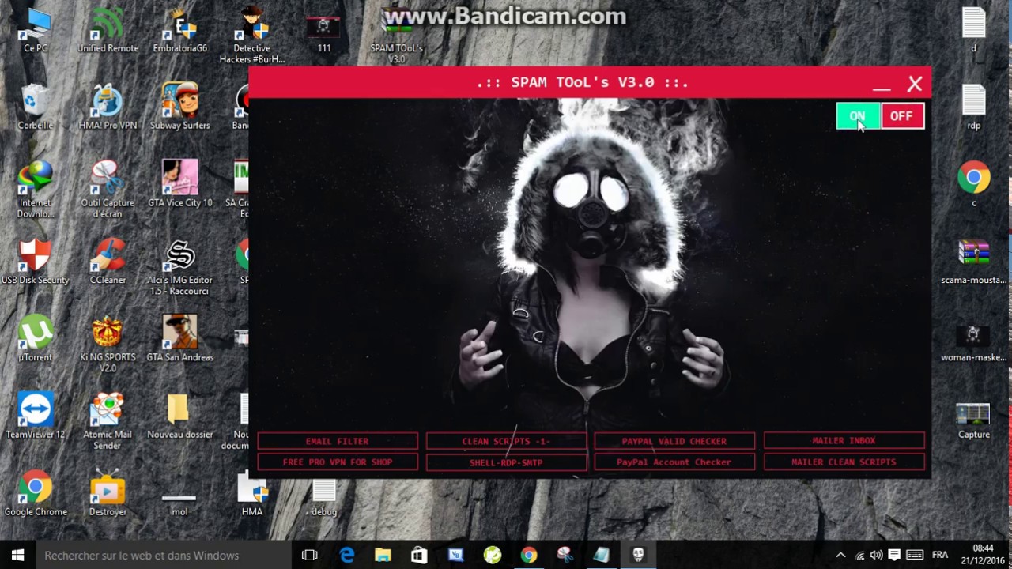Select the Unified Remote desktop shortcut
1012x569 pixels.
(108, 32)
